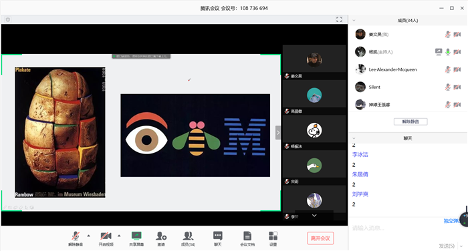Click chat sender name 李冰洁
This screenshot has height=251, width=468.
coord(360,154)
